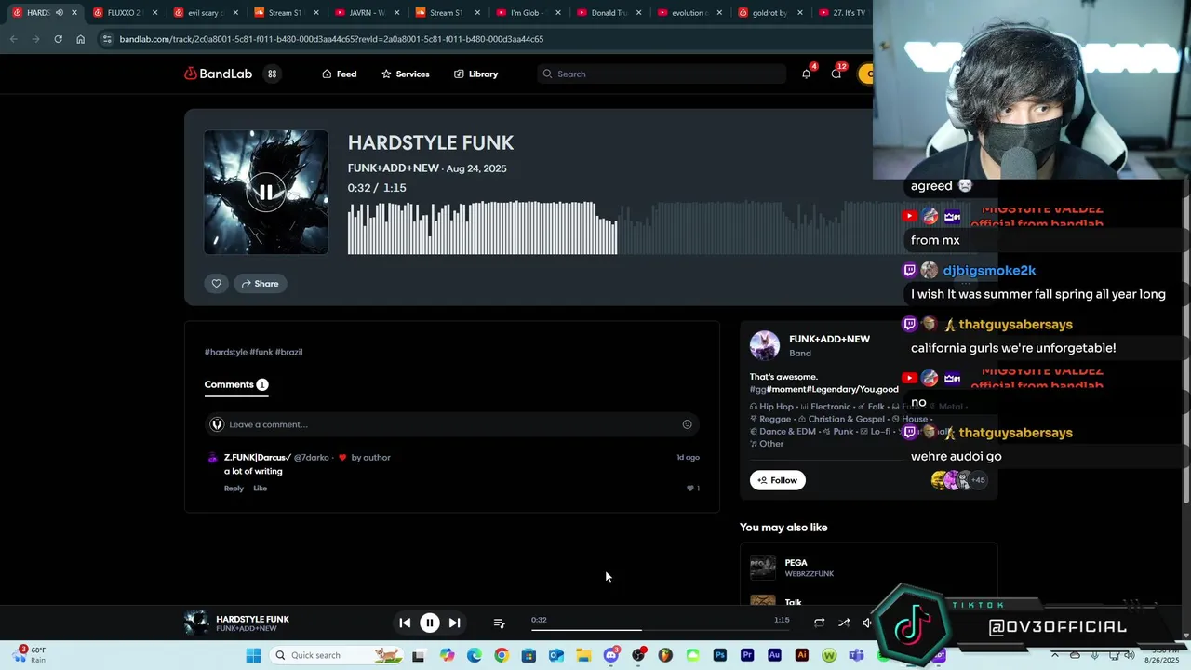
Task: Open Discord from the taskbar
Action: tap(610, 655)
